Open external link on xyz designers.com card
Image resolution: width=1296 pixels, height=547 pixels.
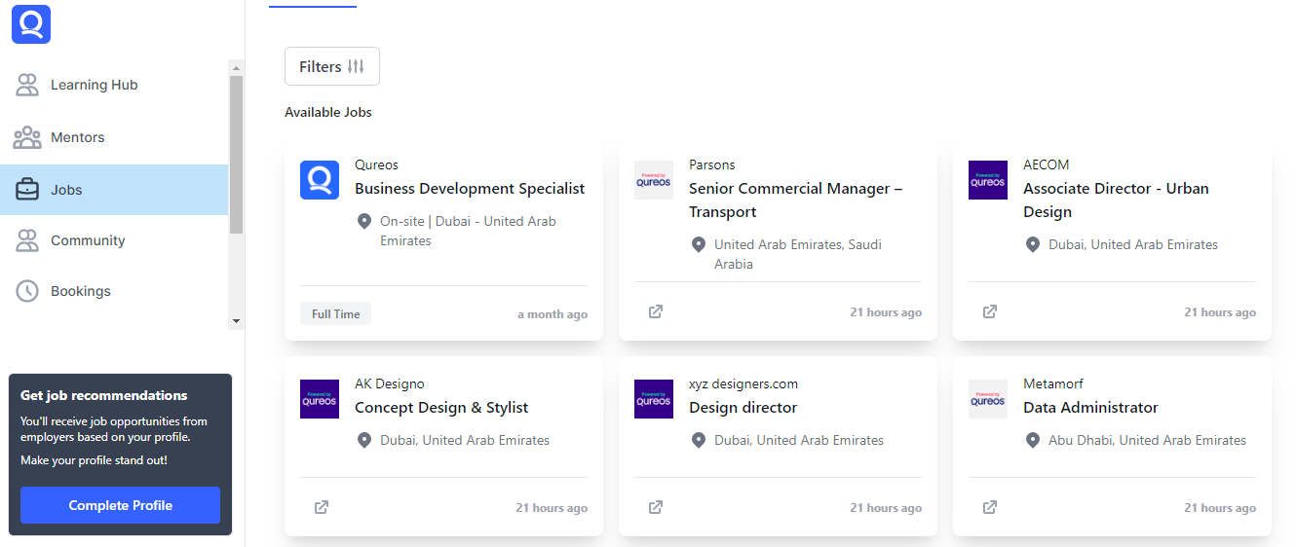coord(656,507)
